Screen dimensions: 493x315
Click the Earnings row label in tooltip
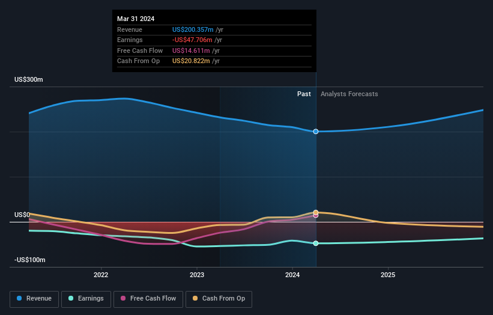(130, 40)
